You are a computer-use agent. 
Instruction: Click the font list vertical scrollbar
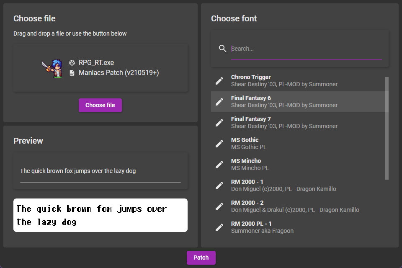click(387, 128)
